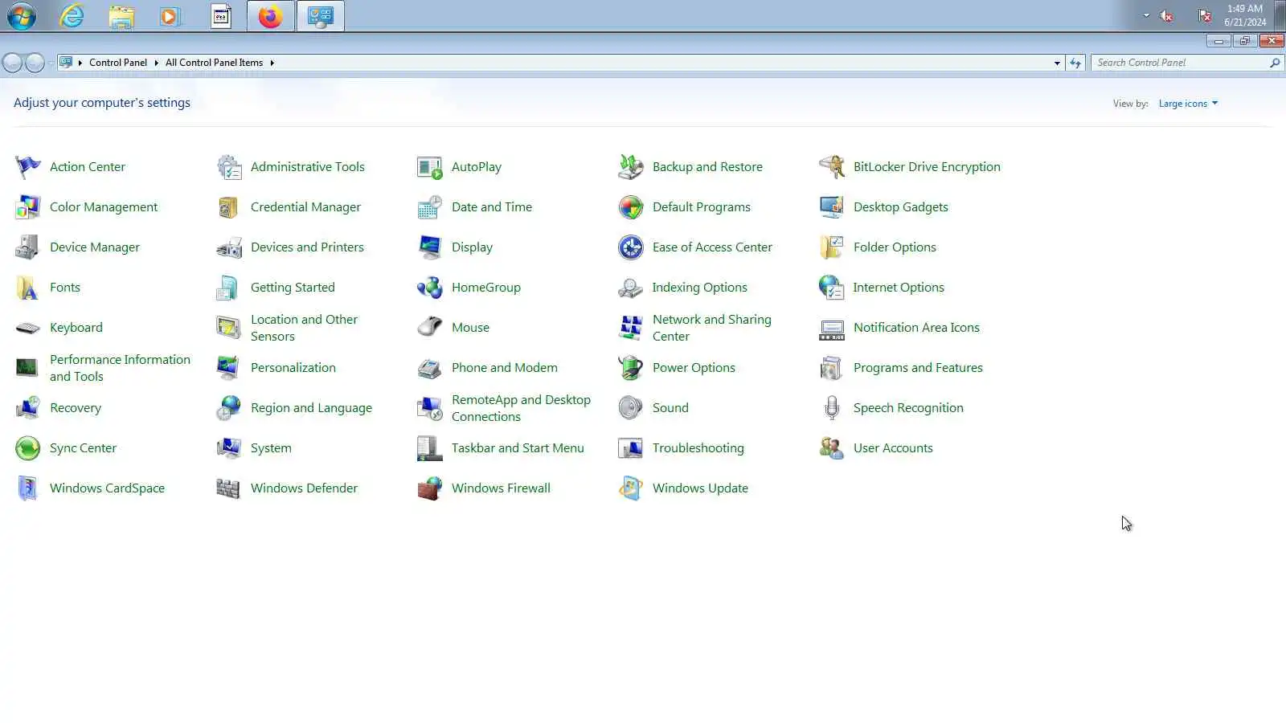Open the Display monitor icon
Viewport: 1286px width, 723px height.
[430, 247]
